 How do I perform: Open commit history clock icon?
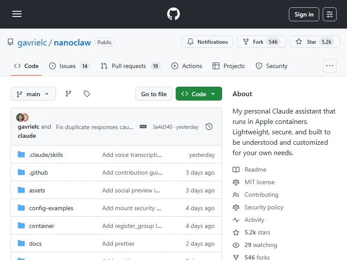pos(209,127)
